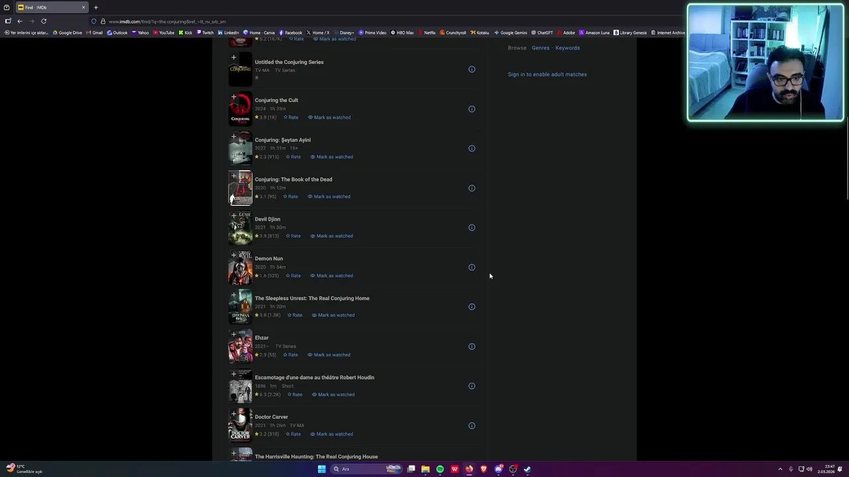Go back with the browser back arrow
Image resolution: width=849 pixels, height=477 pixels.
20,21
